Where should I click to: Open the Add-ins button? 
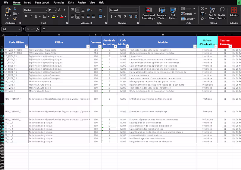pos(234,12)
